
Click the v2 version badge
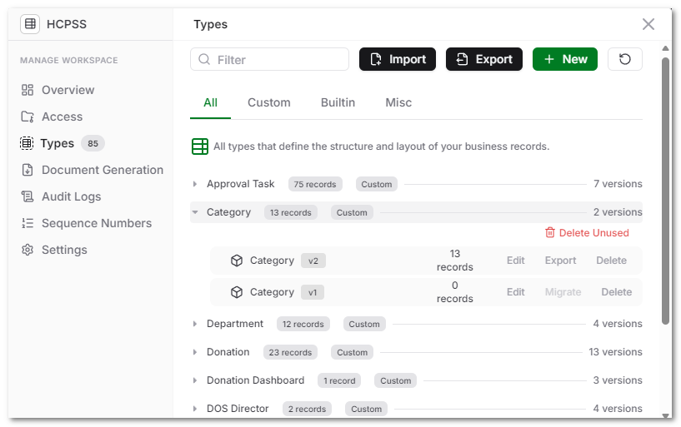pos(313,261)
